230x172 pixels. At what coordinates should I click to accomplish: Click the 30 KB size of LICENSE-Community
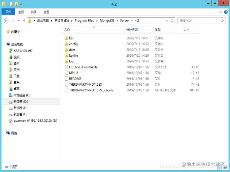tap(195, 67)
